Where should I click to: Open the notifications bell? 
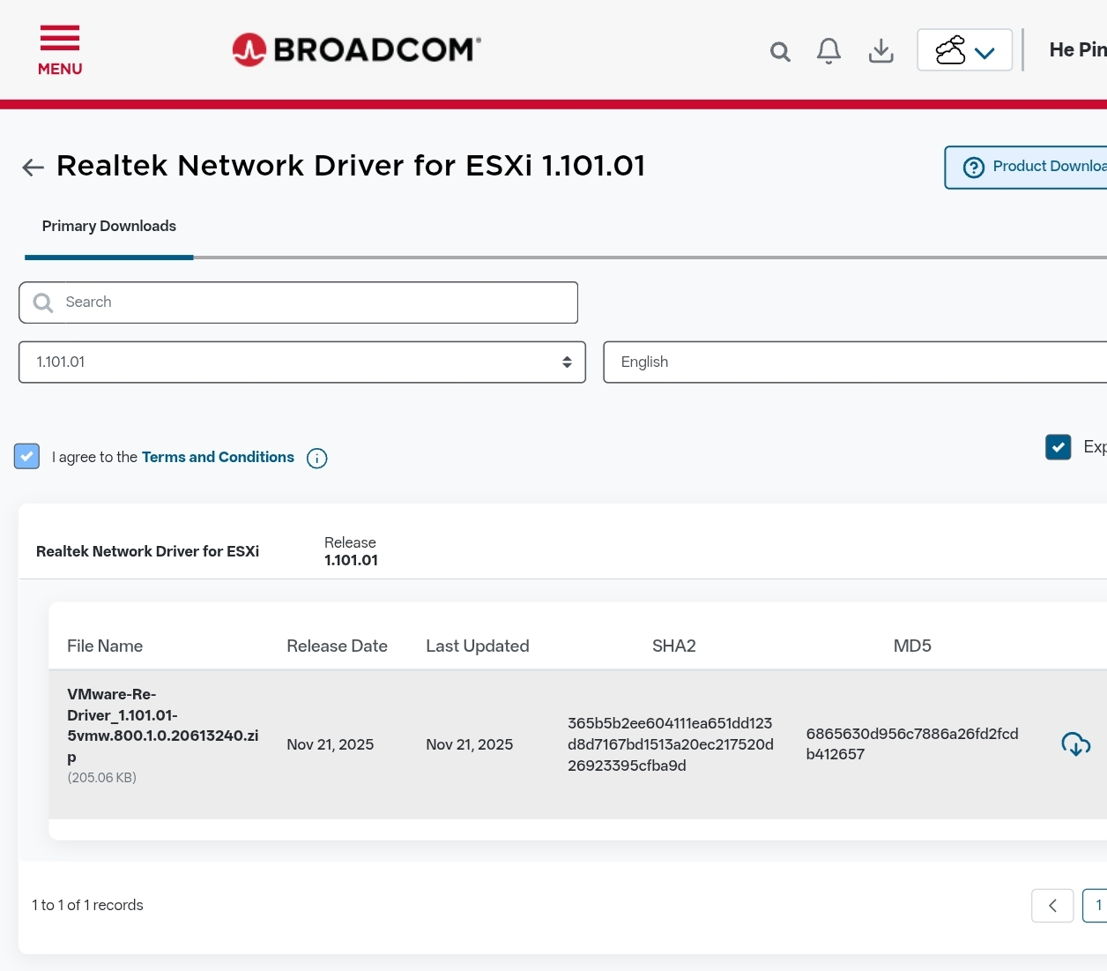pyautogui.click(x=828, y=51)
